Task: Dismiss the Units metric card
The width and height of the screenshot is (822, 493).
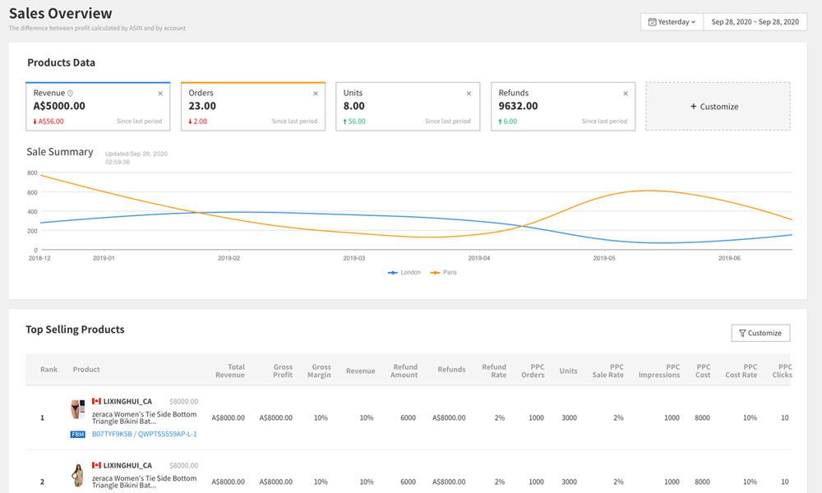Action: tap(469, 94)
